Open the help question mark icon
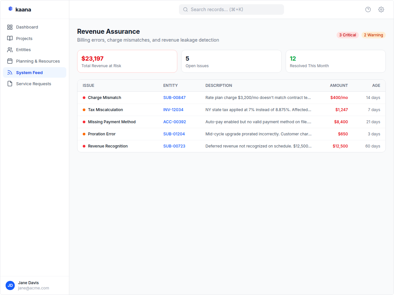Viewport: 394px width, 295px height. [368, 10]
